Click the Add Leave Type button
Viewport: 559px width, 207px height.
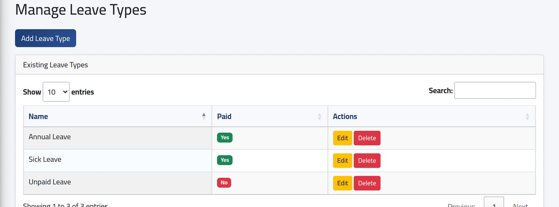pos(45,38)
